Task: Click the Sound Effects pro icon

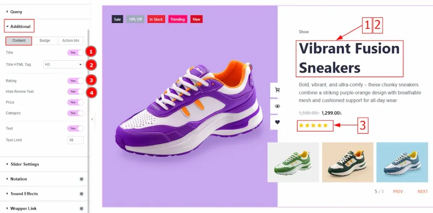Action: [82, 194]
